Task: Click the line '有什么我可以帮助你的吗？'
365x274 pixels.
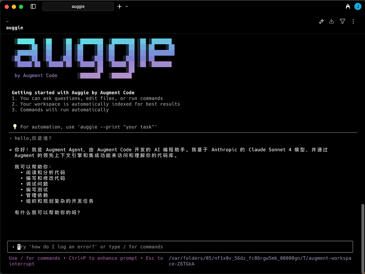Action: (x=47, y=212)
